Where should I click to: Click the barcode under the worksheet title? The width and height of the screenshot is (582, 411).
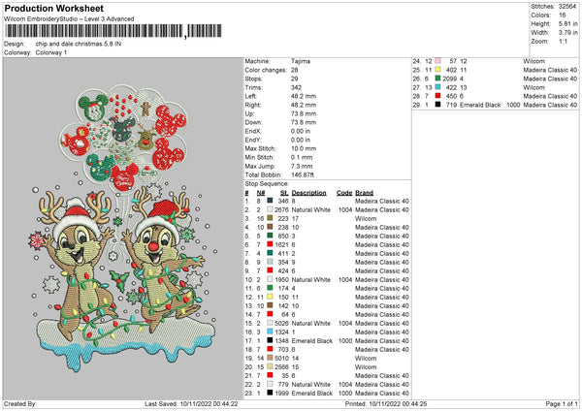click(113, 31)
